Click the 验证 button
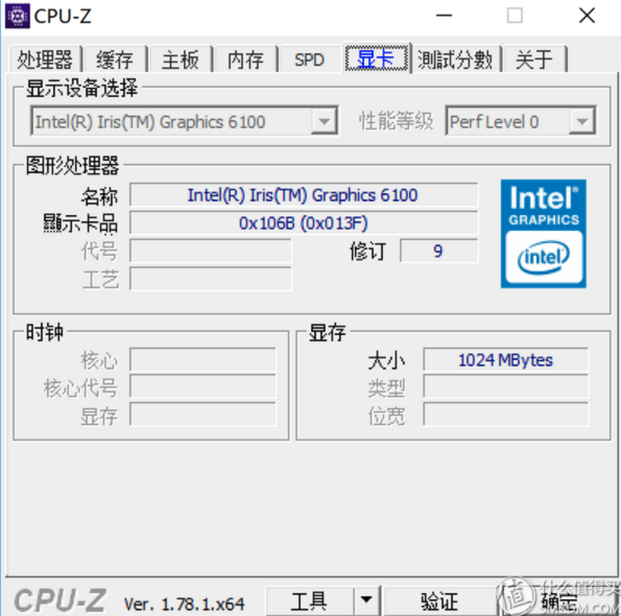This screenshot has width=621, height=616. pyautogui.click(x=439, y=601)
